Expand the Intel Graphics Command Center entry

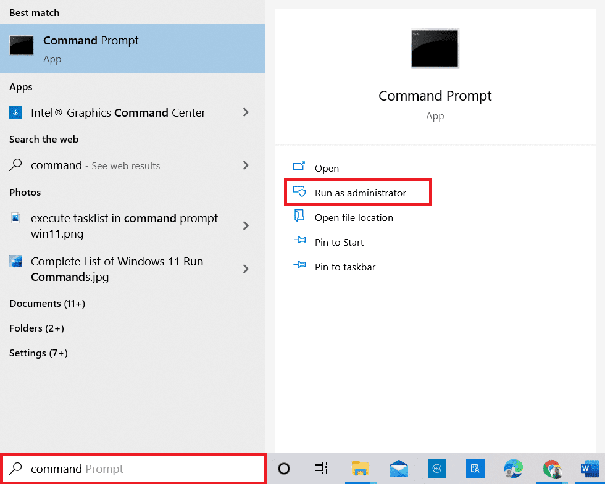[x=246, y=112]
